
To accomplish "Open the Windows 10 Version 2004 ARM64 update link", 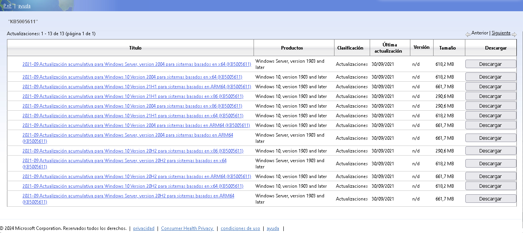I will [136, 125].
